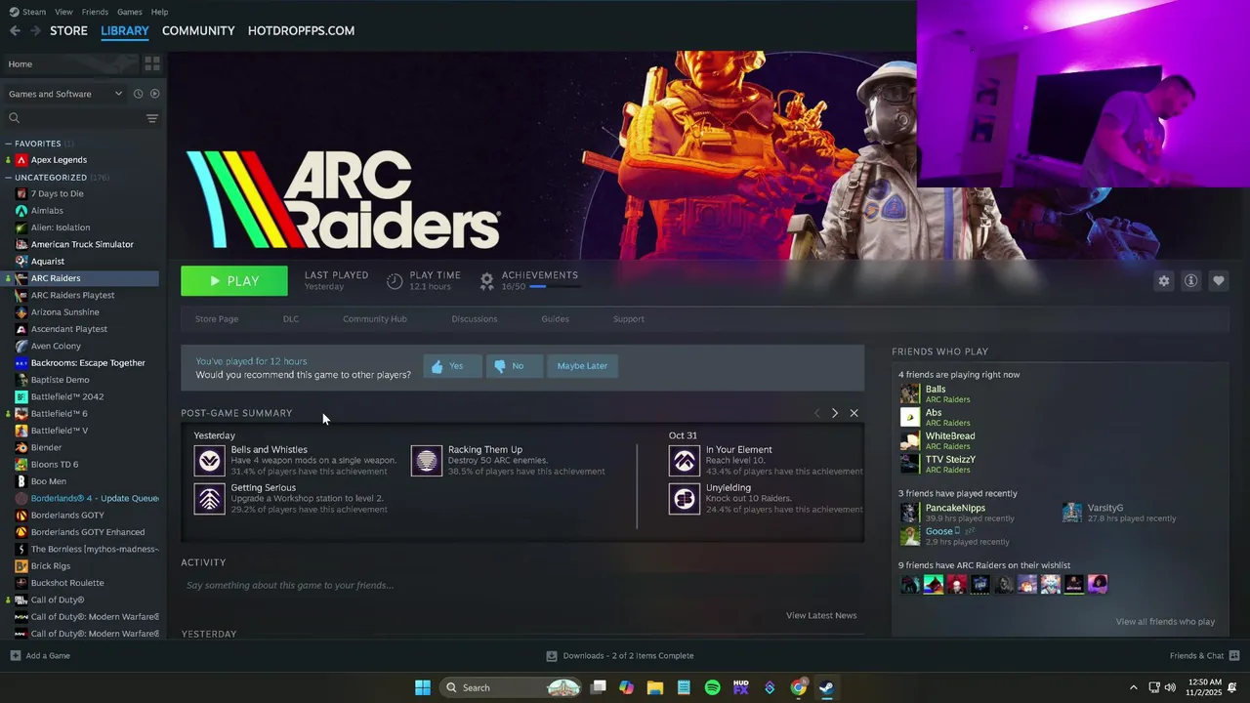This screenshot has width=1250, height=703.
Task: Open Games and Software dropdown
Action: tap(64, 94)
